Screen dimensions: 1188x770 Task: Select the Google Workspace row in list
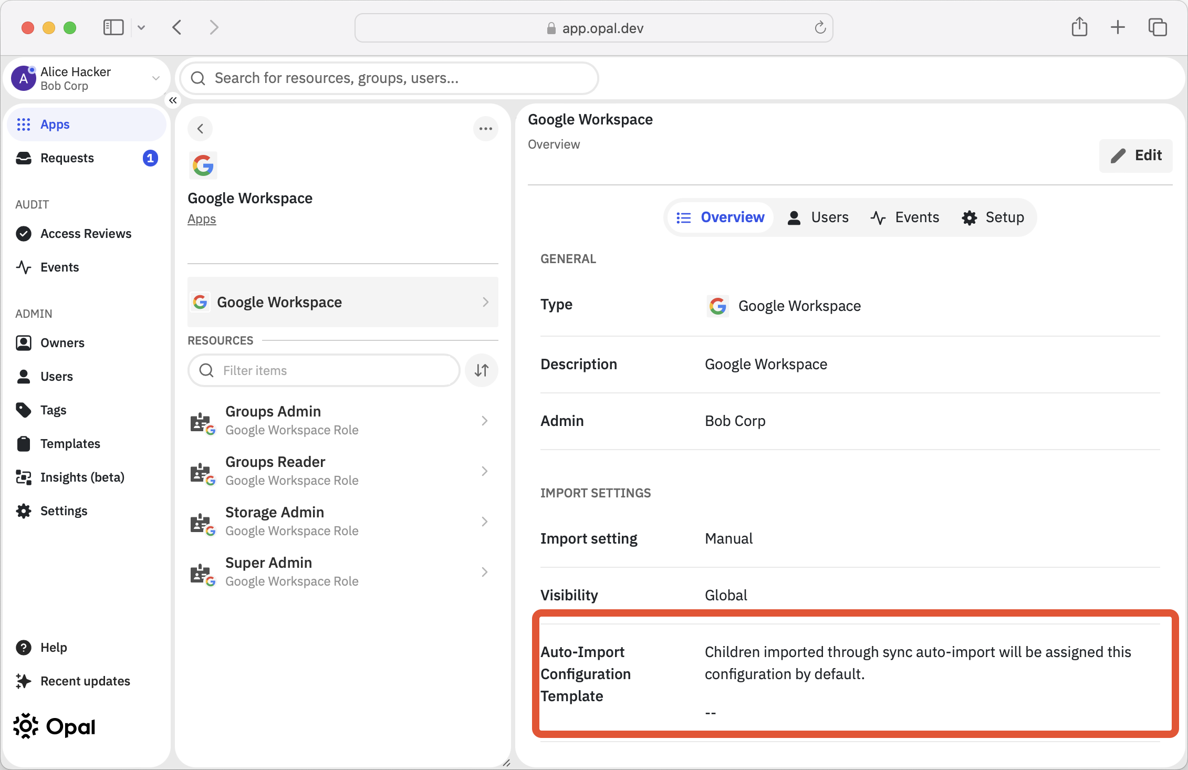point(342,302)
